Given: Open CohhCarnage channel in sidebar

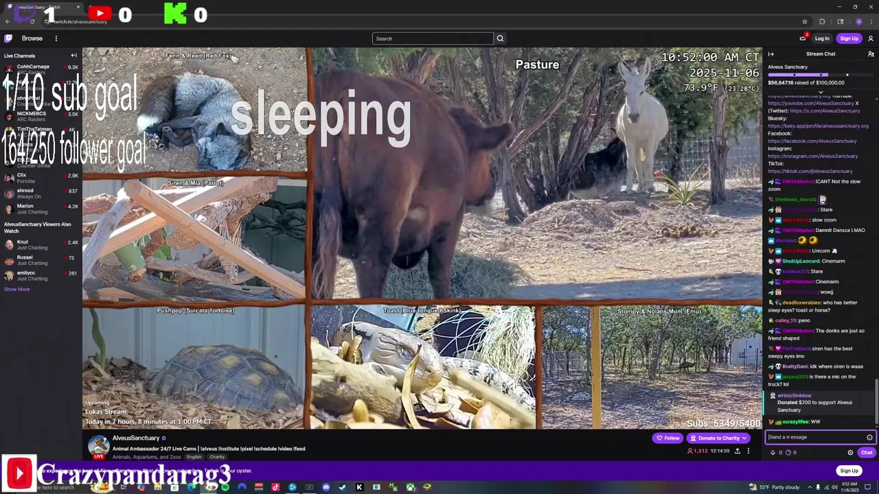Looking at the screenshot, I should pos(41,69).
